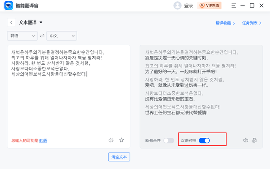Click the user avatar icon
270x169 pixels.
coord(177,5)
